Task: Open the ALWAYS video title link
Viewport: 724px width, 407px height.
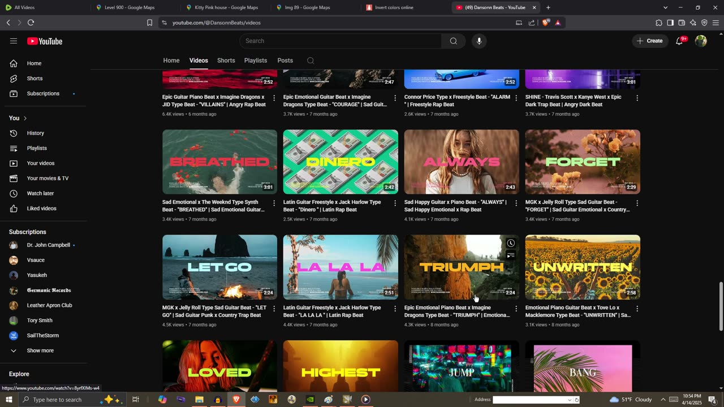Action: pos(455,206)
